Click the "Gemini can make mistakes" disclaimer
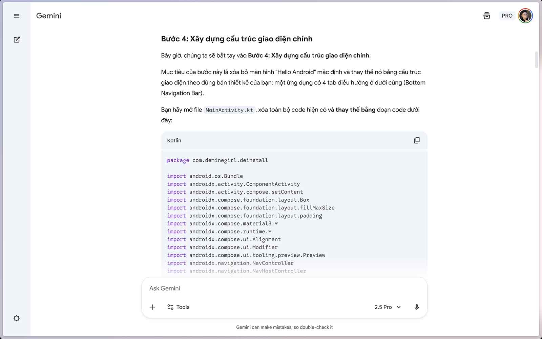This screenshot has width=542, height=339. tap(284, 327)
